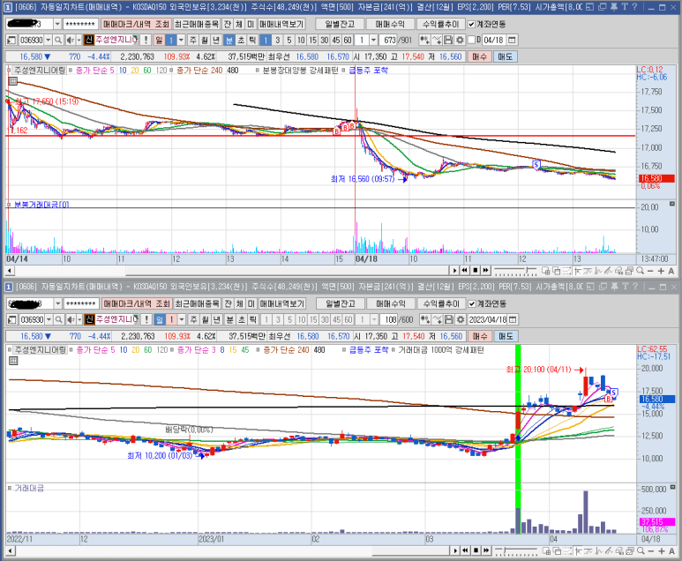Select magnifier zoom tool on top chart toolbar
The width and height of the screenshot is (682, 561).
click(640, 271)
